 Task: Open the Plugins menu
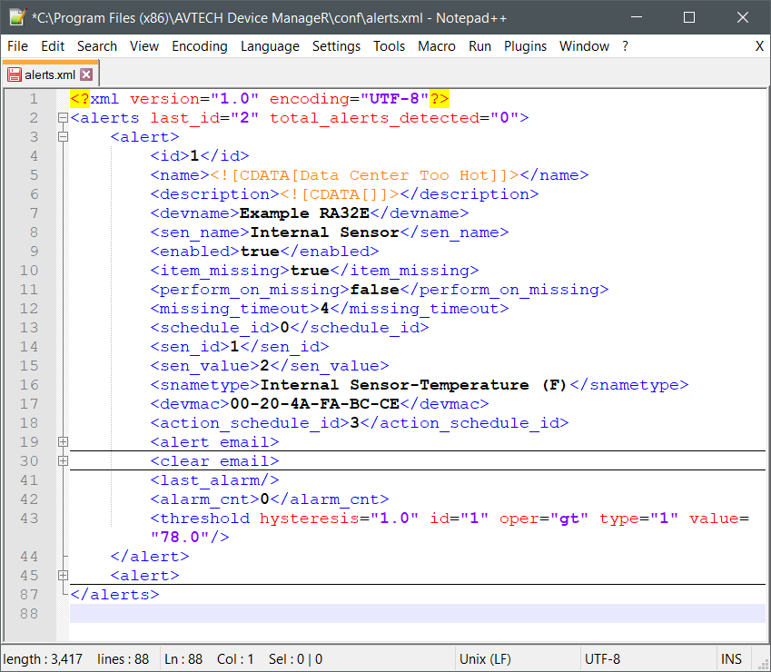tap(525, 46)
